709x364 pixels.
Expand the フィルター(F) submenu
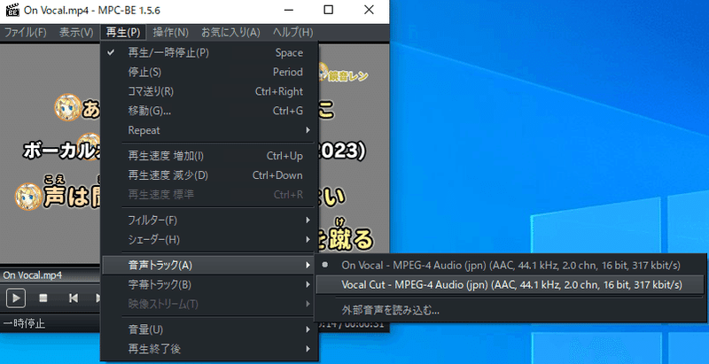(209, 221)
